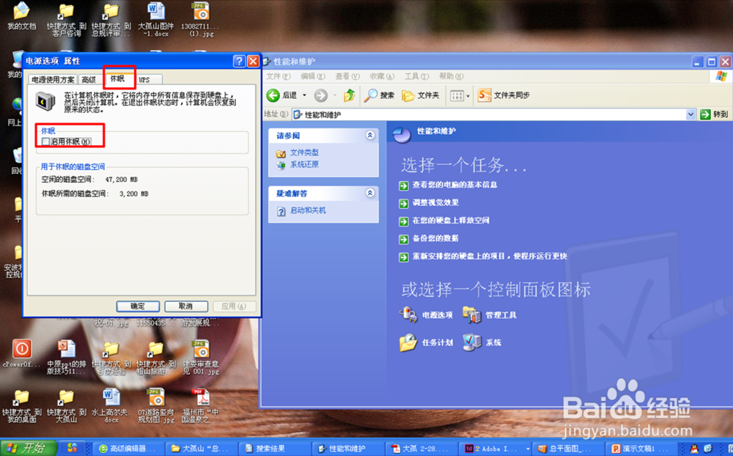This screenshot has height=456, width=733.
Task: Select the 07道路竖向规划图.jpg desktop file
Action: [x=155, y=405]
